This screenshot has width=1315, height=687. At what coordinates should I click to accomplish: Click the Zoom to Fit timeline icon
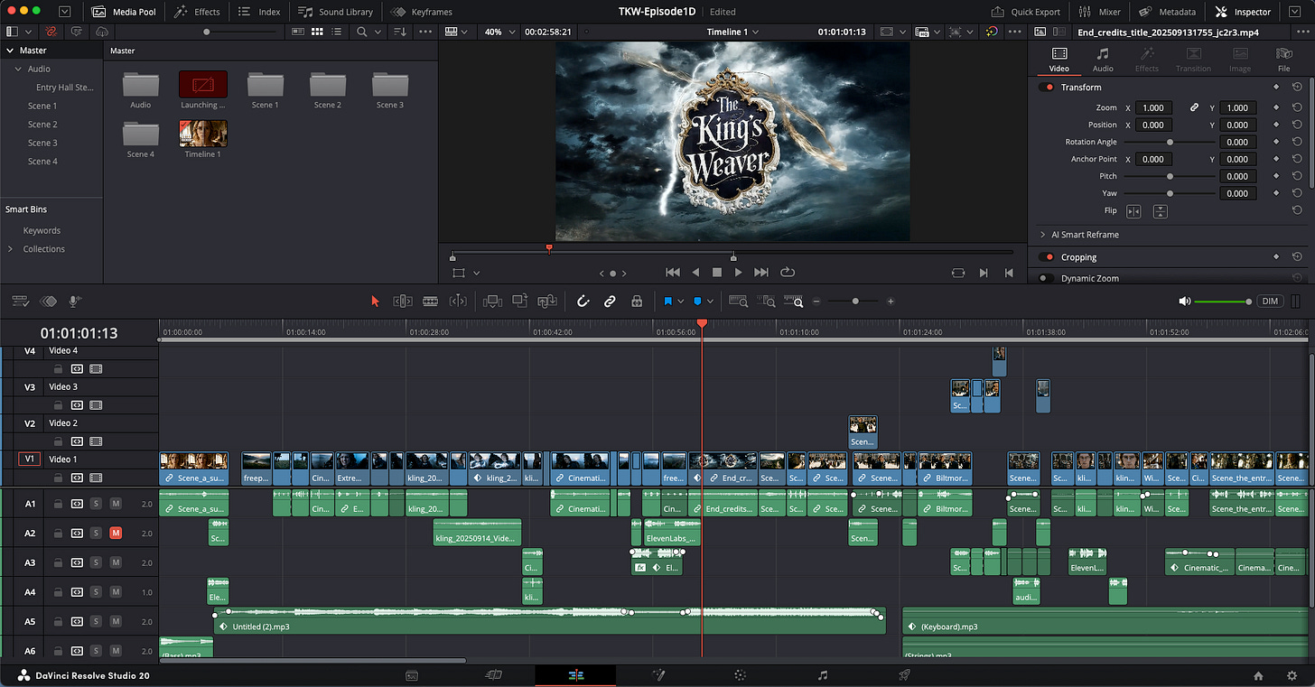739,302
